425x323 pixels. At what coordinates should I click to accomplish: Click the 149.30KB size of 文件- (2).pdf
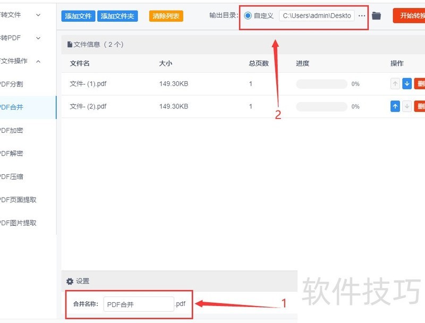point(174,106)
